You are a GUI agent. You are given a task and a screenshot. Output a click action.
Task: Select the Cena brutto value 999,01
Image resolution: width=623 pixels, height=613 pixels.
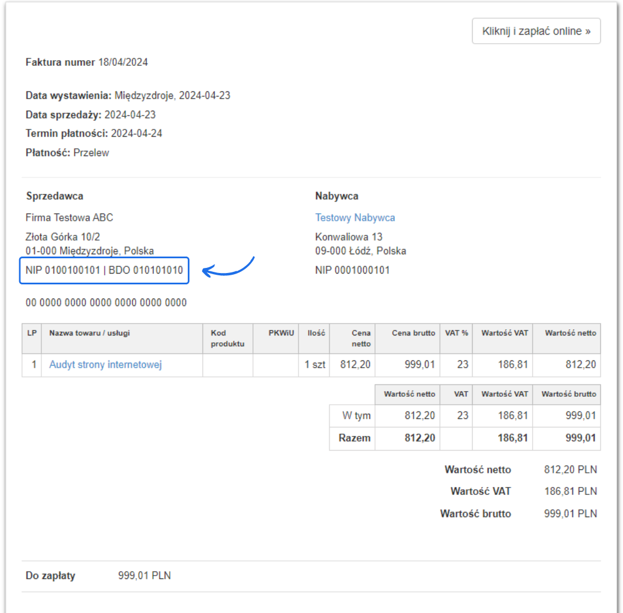[420, 365]
